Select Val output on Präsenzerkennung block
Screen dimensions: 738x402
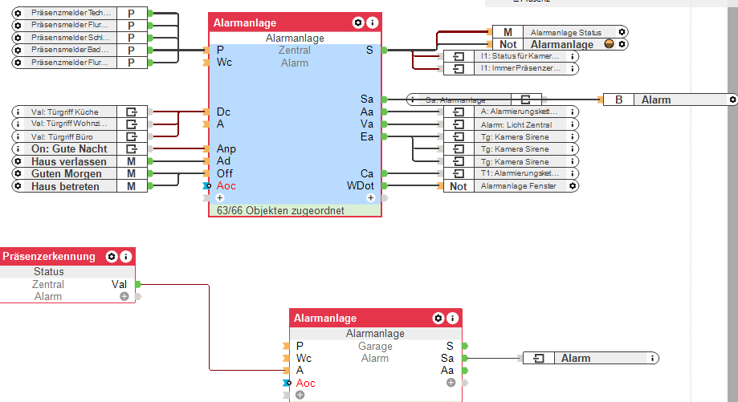coord(119,285)
